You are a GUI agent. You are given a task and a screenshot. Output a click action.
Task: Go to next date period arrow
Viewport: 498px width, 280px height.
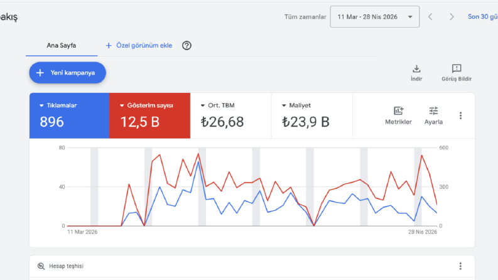[452, 17]
